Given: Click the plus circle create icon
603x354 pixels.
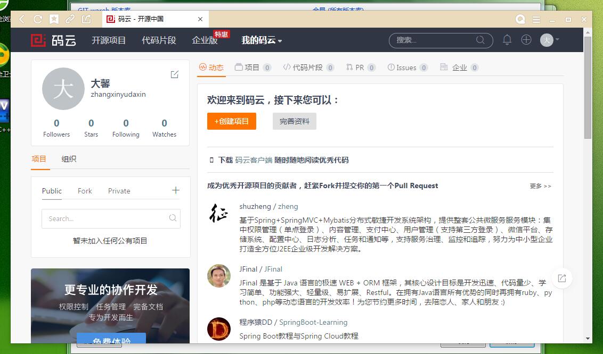Looking at the screenshot, I should [526, 39].
